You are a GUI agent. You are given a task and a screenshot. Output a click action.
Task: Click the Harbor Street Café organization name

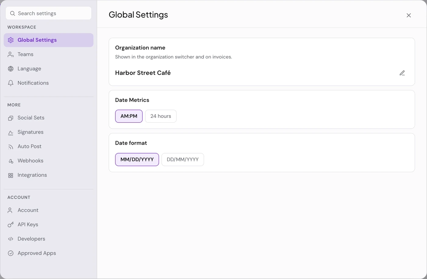[x=143, y=73]
